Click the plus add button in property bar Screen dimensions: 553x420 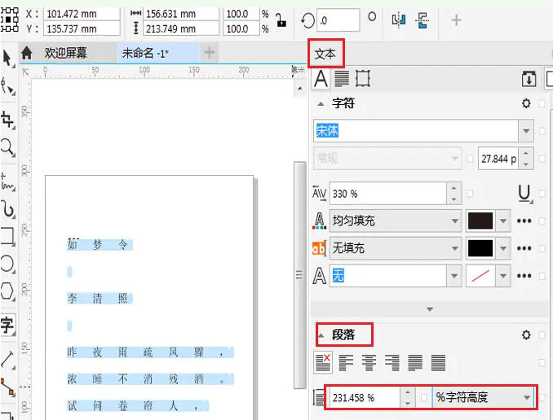[x=456, y=20]
